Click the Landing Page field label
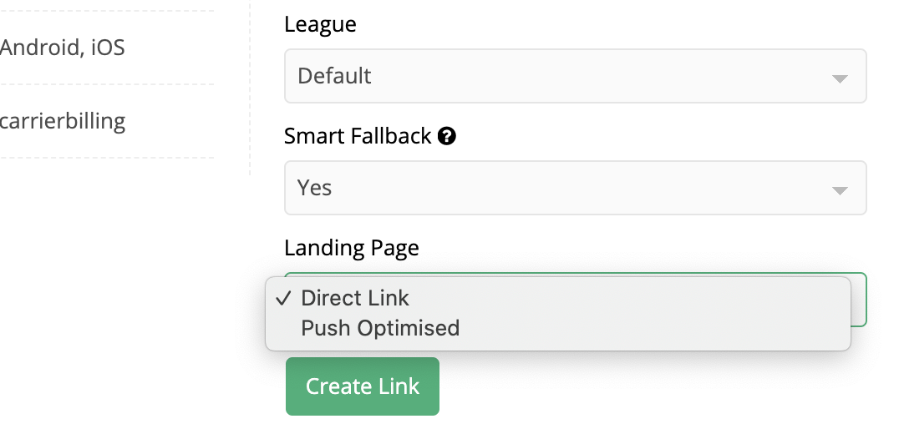The image size is (899, 434). pos(352,248)
